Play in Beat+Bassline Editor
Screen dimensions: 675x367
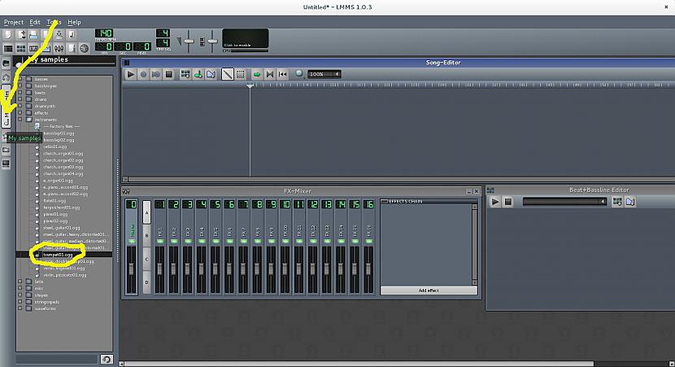pyautogui.click(x=495, y=201)
